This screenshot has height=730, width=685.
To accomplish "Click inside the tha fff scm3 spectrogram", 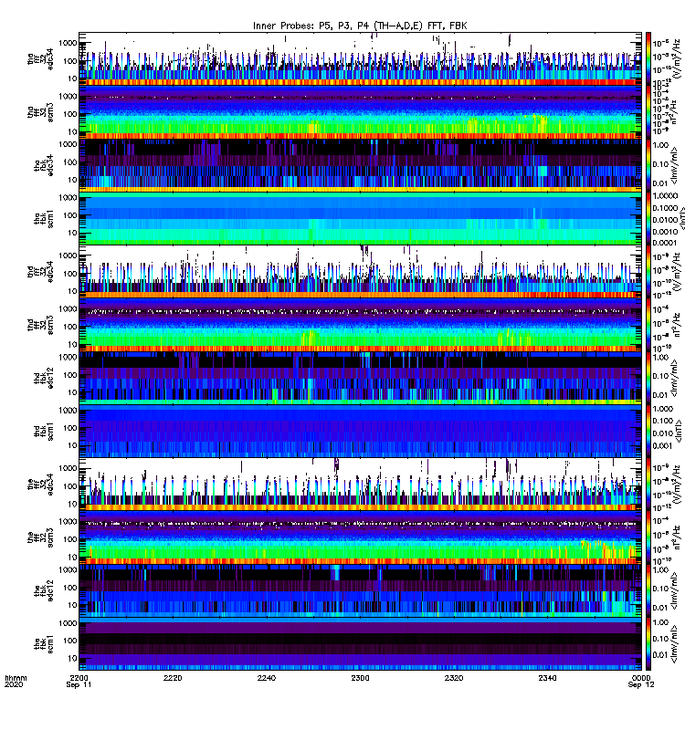I will 360,112.
